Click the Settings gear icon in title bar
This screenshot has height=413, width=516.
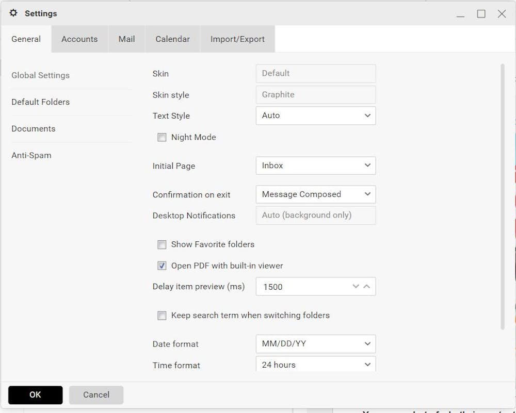coord(13,13)
